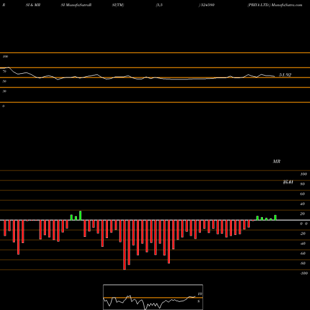Screen dimensions: 310x310
Task: Click the RSI axis label 30
Action: (x=4, y=91)
